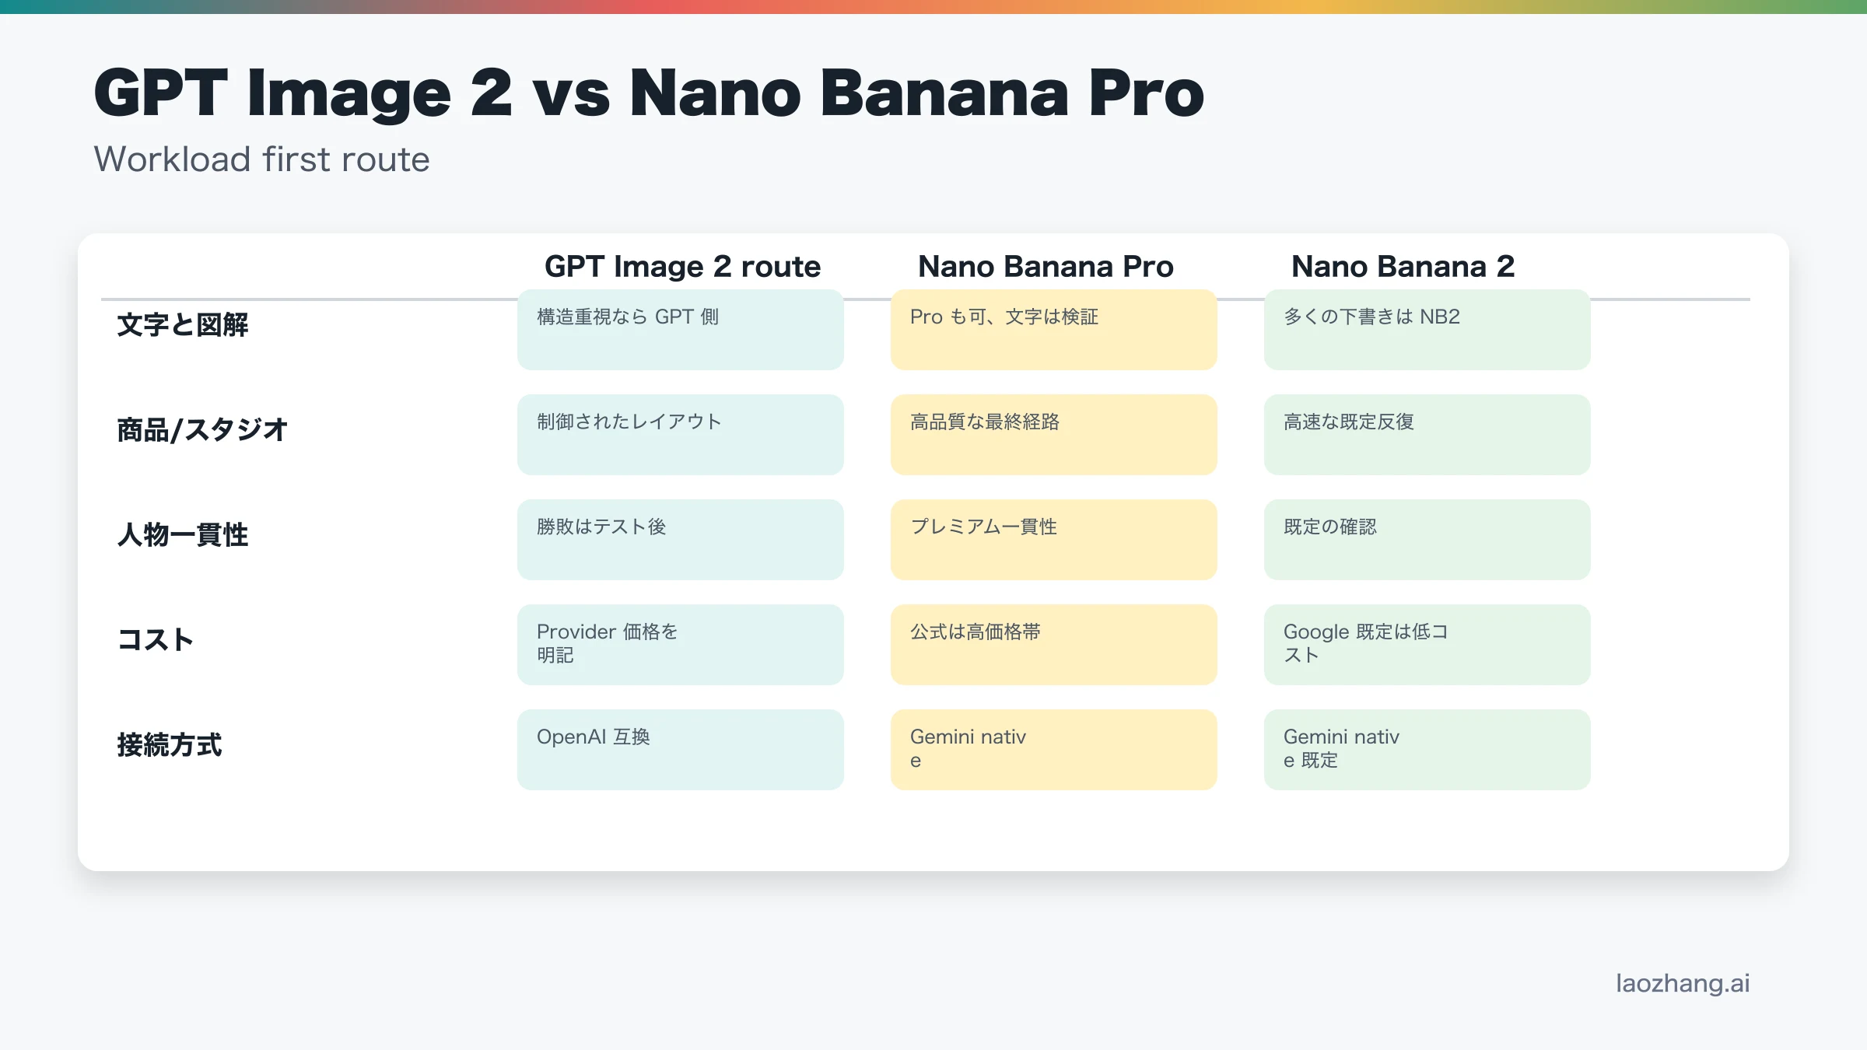
Task: Choose the プレミアム一貫性 cell
Action: tap(1053, 540)
